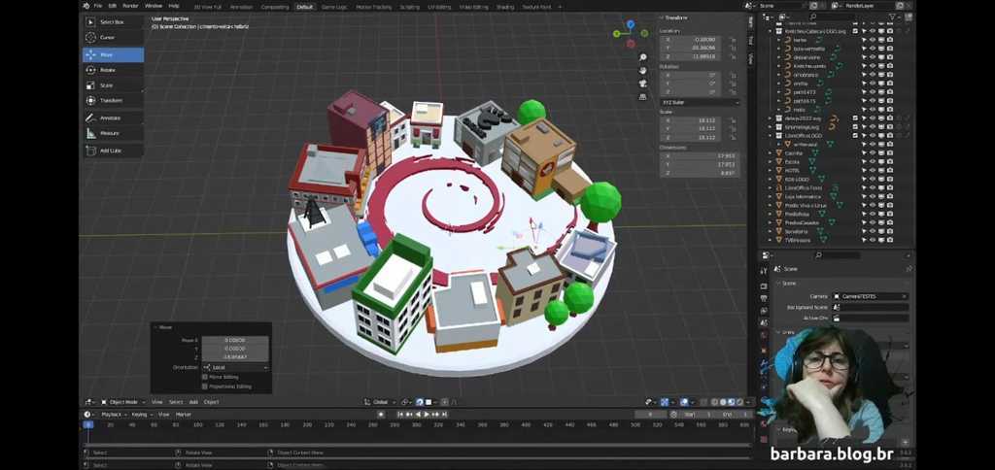Click the red X axis gizmo
This screenshot has width=995, height=470.
631,44
